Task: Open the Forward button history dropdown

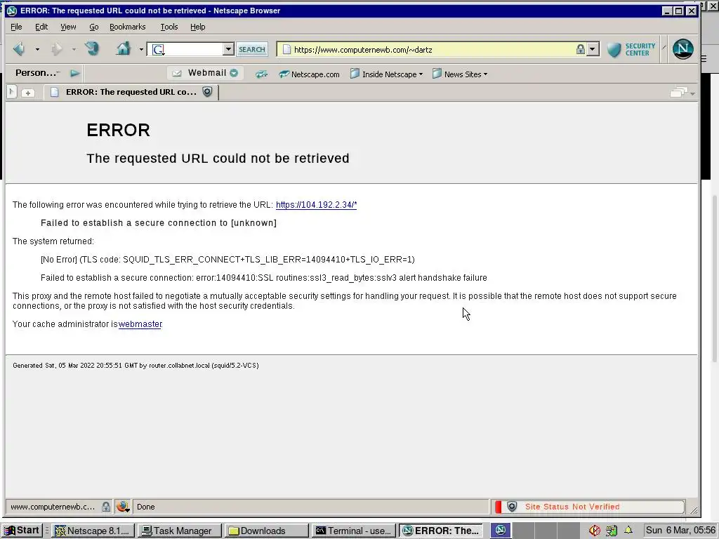Action: tap(73, 50)
